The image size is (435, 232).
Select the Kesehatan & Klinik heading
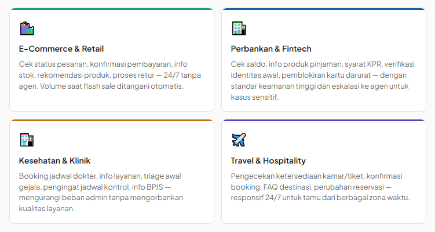point(54,160)
